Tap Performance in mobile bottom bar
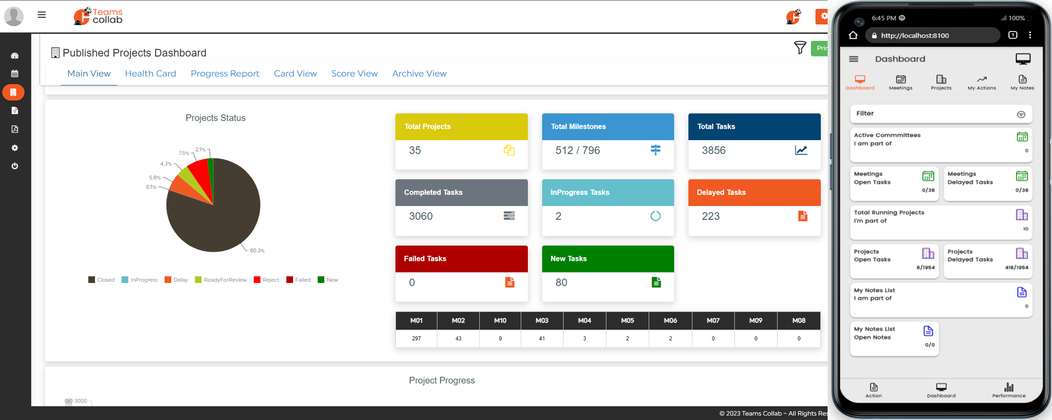The height and width of the screenshot is (420, 1052). pyautogui.click(x=1008, y=390)
